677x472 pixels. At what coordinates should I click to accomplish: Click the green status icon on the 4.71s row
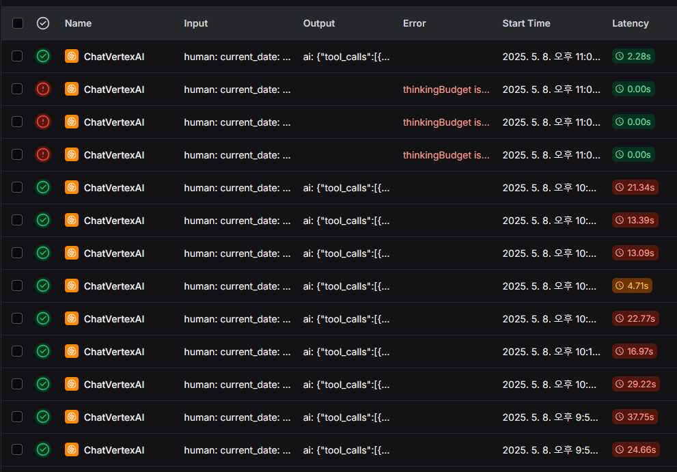tap(43, 286)
